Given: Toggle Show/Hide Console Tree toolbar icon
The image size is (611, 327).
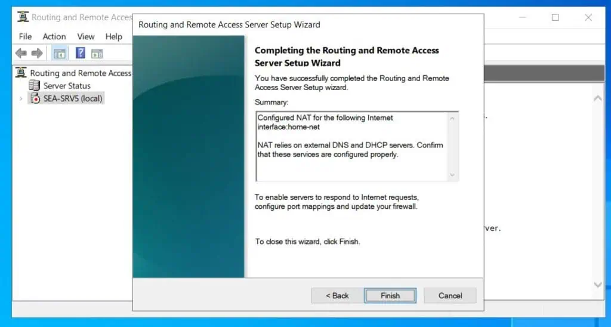Looking at the screenshot, I should click(x=60, y=53).
